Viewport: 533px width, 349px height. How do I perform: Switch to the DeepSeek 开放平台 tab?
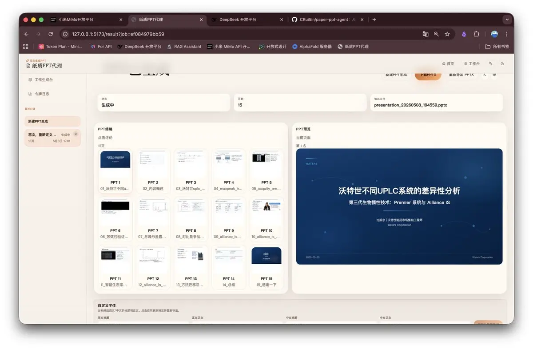pyautogui.click(x=247, y=20)
